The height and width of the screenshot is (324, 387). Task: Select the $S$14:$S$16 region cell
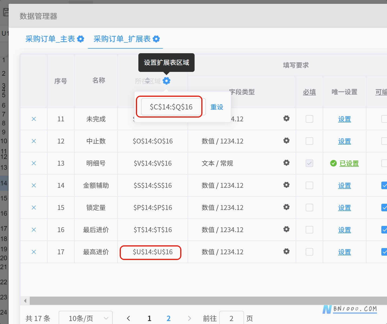(x=153, y=185)
